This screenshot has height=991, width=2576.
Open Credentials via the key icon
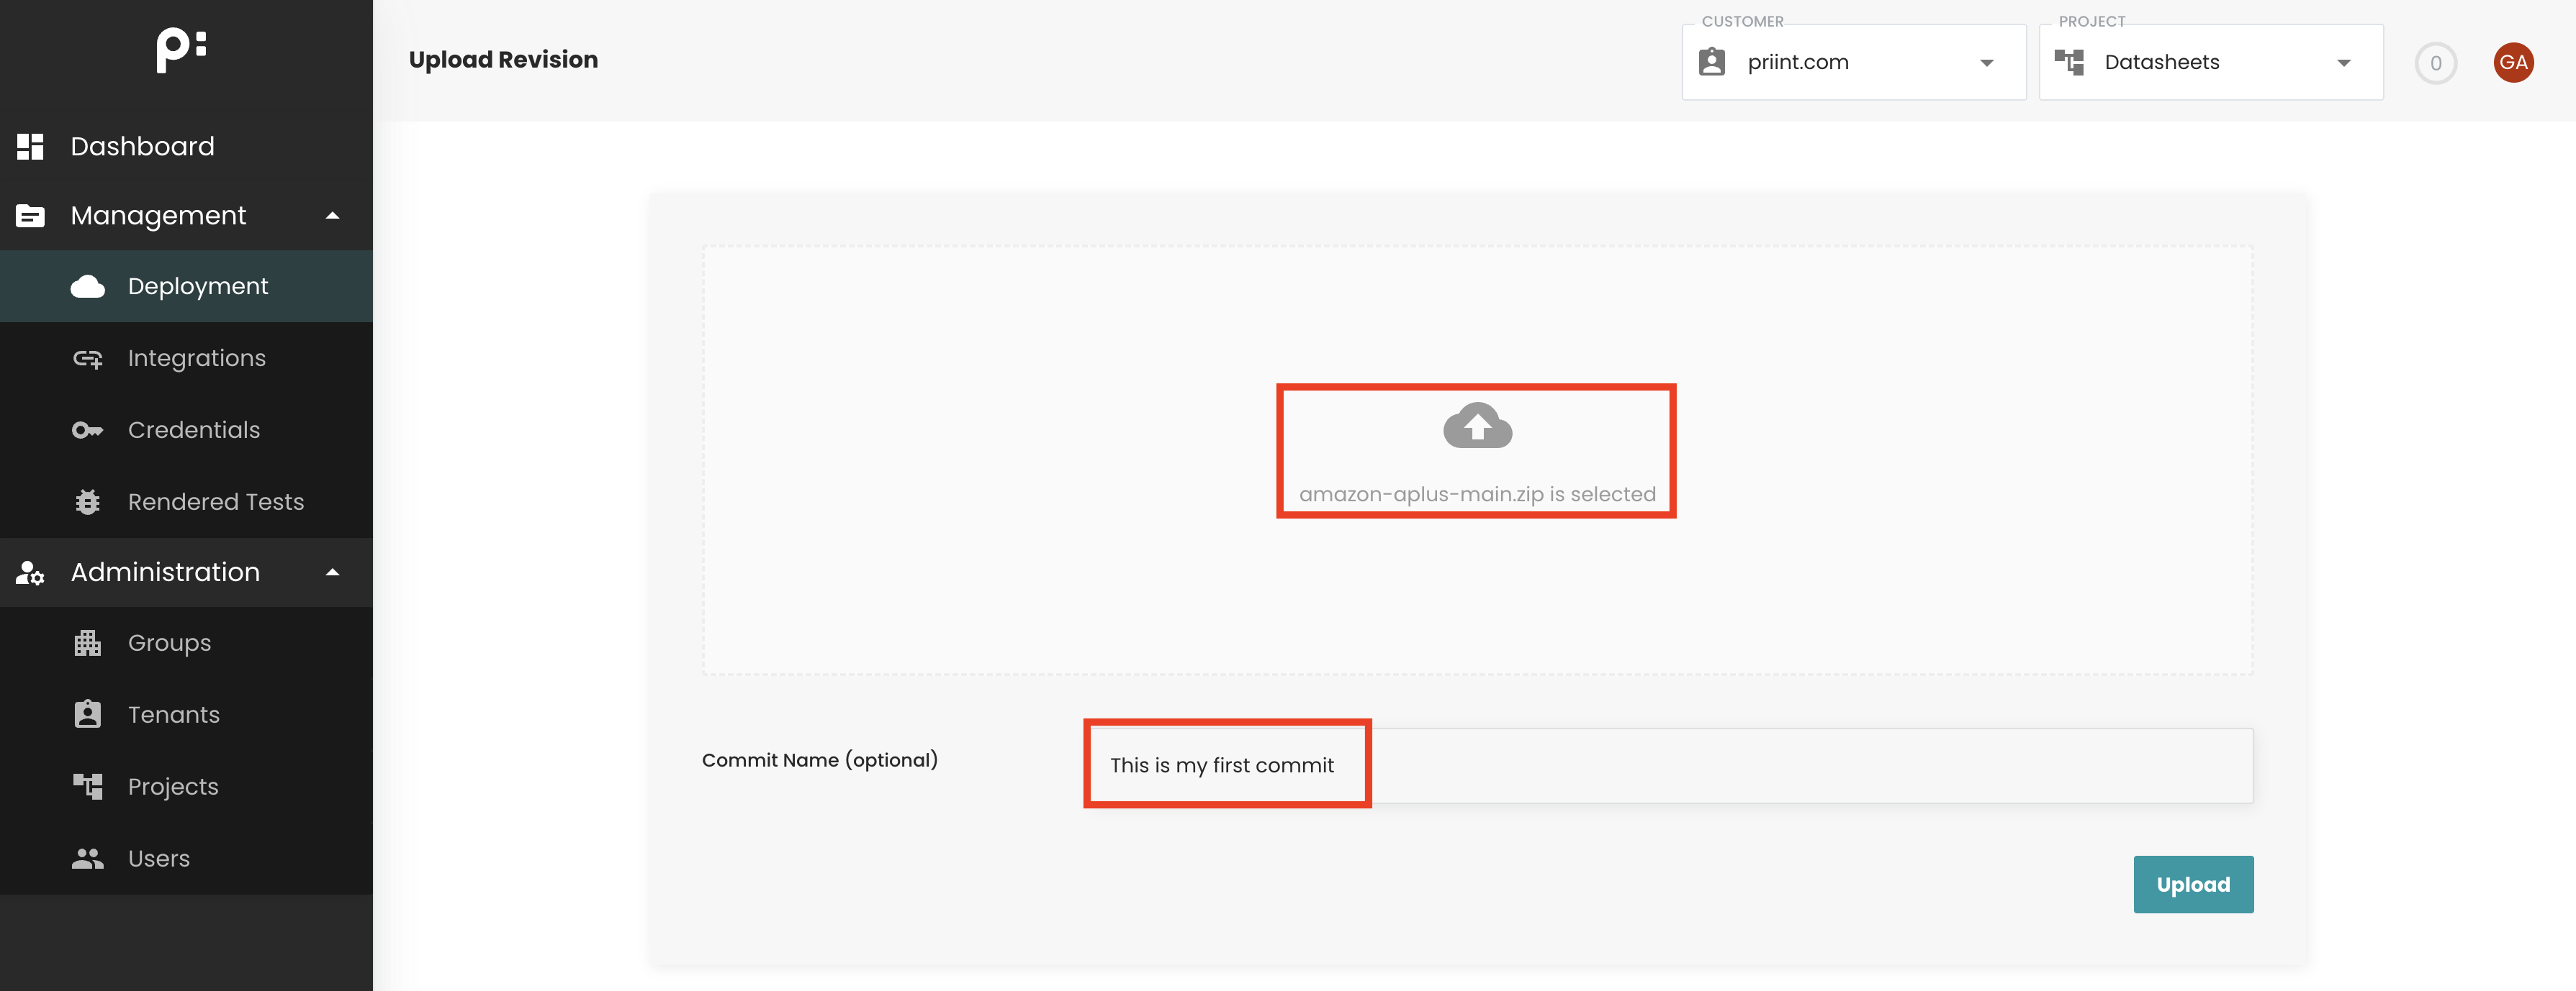(88, 429)
